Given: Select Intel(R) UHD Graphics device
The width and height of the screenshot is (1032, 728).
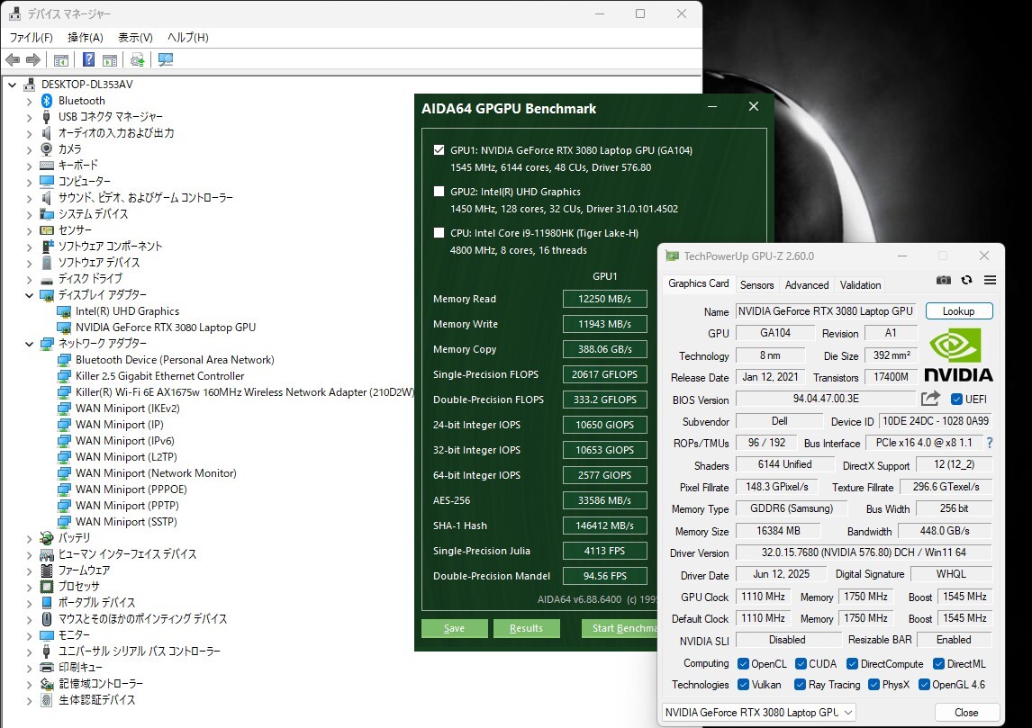Looking at the screenshot, I should [127, 311].
